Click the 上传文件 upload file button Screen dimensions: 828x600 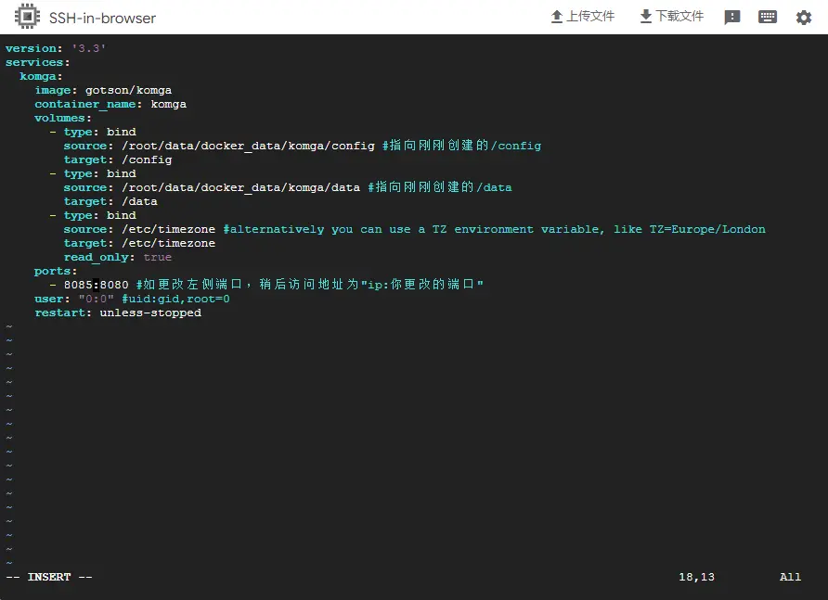582,17
